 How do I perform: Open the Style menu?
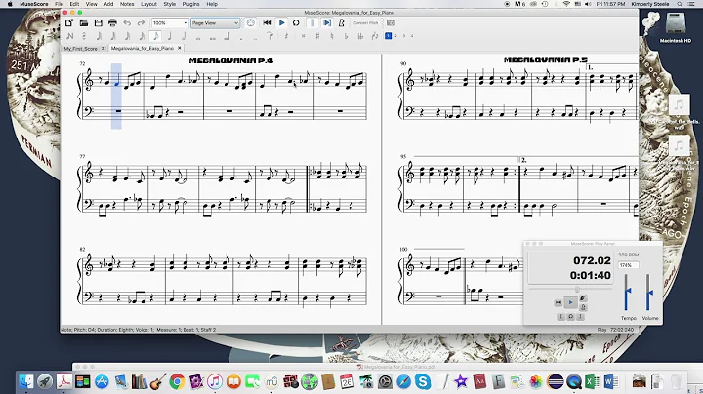pyautogui.click(x=170, y=4)
